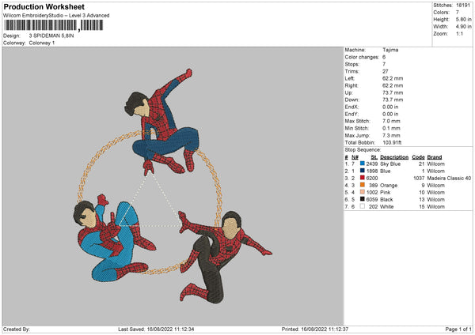The height and width of the screenshot is (335, 475).
Task: Click the 'Stop Sequence:' heading
Action: point(363,150)
